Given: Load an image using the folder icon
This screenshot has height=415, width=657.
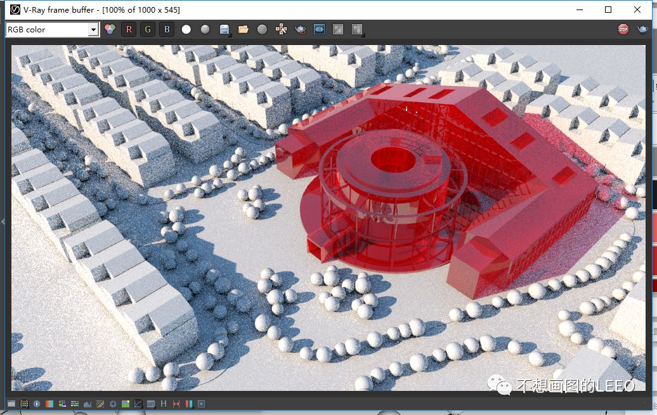Looking at the screenshot, I should click(x=243, y=29).
